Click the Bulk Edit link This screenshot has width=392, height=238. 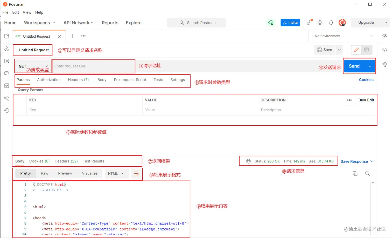coord(366,100)
